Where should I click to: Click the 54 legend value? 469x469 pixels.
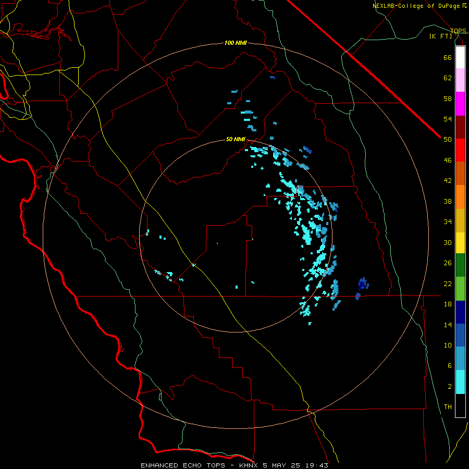point(448,119)
